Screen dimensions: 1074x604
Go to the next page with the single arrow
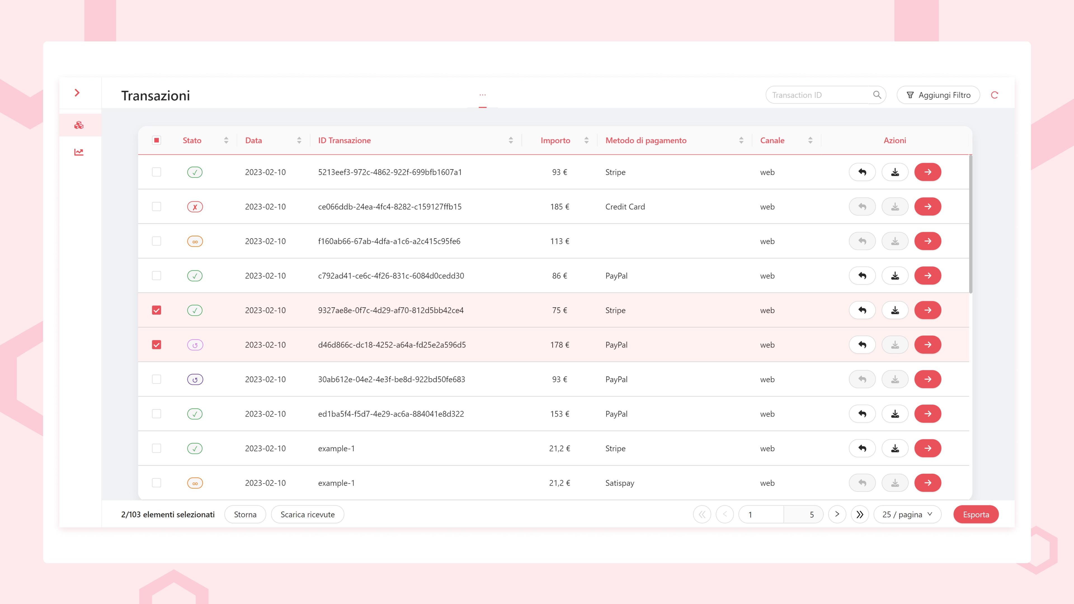pyautogui.click(x=837, y=515)
